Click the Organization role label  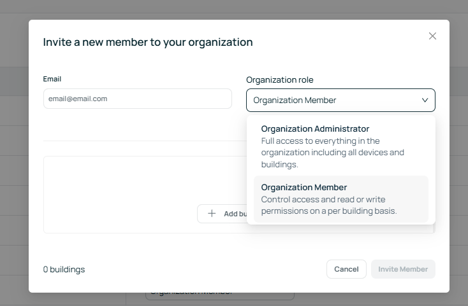[280, 80]
